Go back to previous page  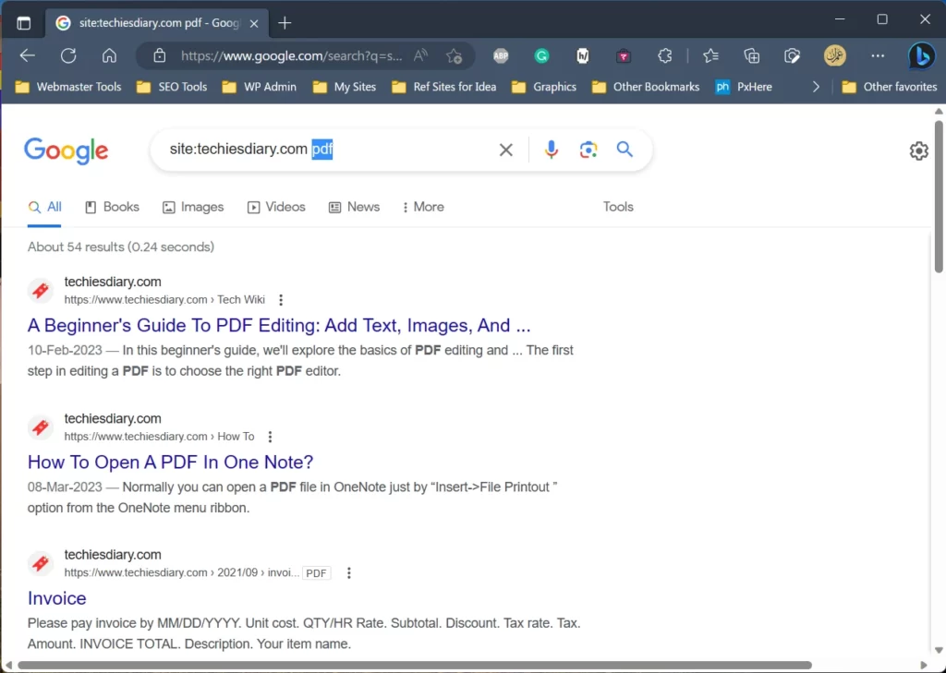pyautogui.click(x=27, y=56)
